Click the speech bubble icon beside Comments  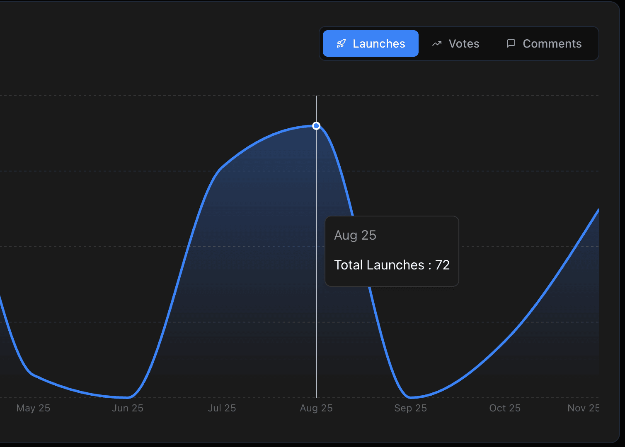[511, 43]
